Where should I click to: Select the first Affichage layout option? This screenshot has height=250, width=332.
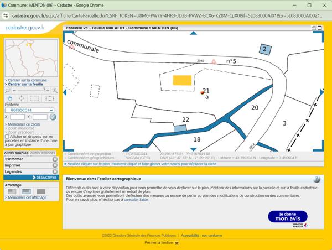click(11, 191)
